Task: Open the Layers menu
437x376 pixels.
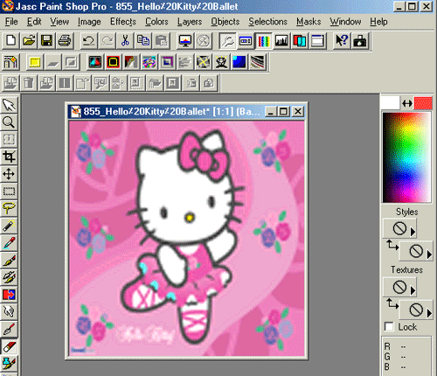Action: point(190,22)
